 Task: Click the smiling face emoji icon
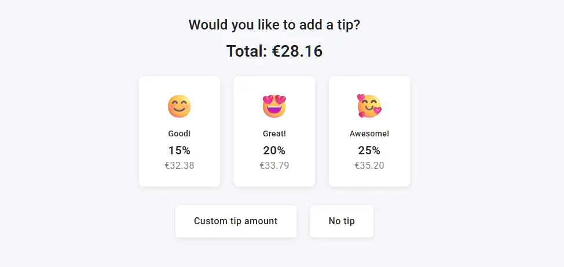click(180, 106)
